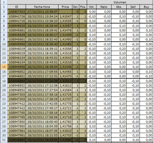Select cell with ID 108907553
This screenshot has width=154, height=143.
[x=17, y=12]
